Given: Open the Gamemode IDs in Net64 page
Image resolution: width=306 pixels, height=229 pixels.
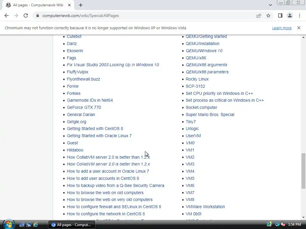Looking at the screenshot, I should pos(90,100).
